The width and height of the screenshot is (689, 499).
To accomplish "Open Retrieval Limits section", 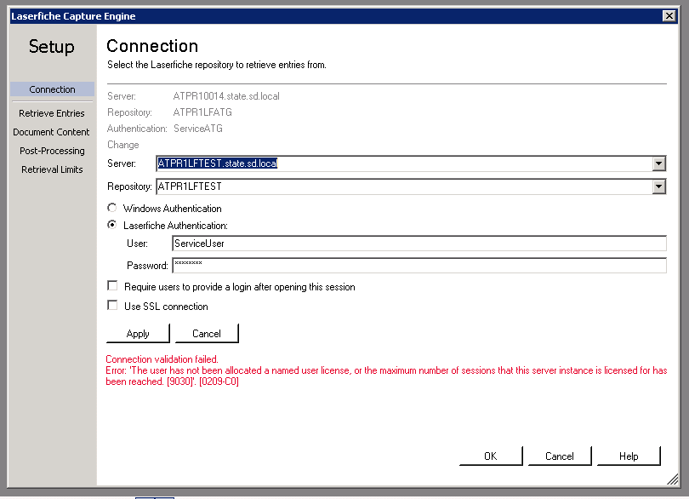I will pyautogui.click(x=52, y=169).
